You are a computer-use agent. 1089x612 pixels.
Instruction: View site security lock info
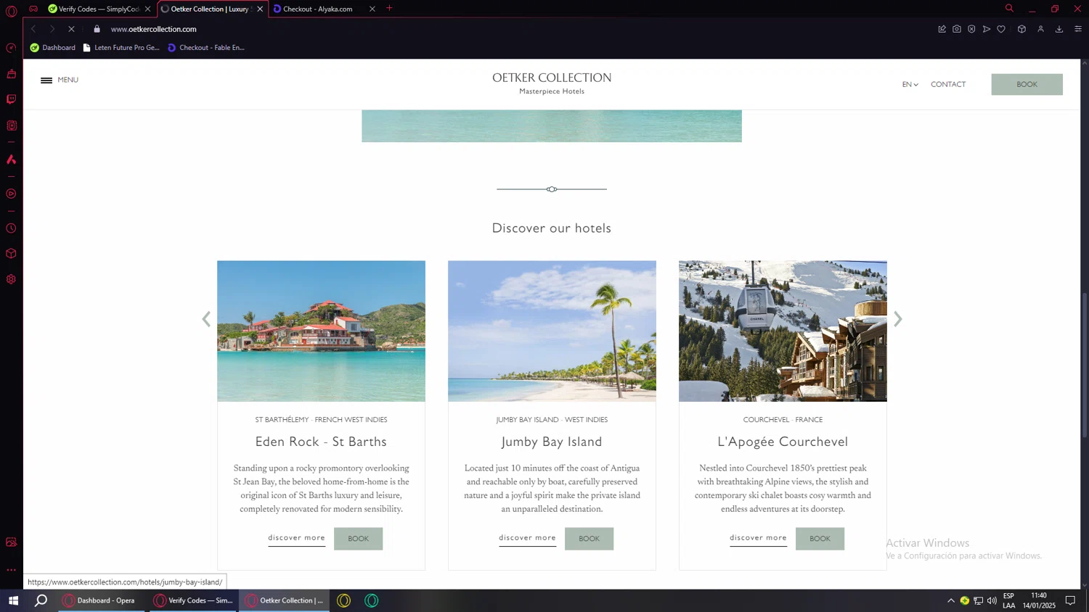(97, 29)
